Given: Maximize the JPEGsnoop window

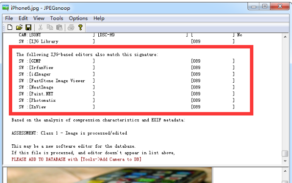Looking at the screenshot, I should (265, 6).
